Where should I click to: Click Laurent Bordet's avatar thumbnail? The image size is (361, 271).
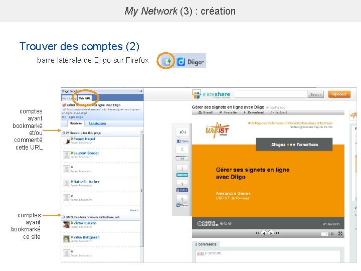click(67, 155)
